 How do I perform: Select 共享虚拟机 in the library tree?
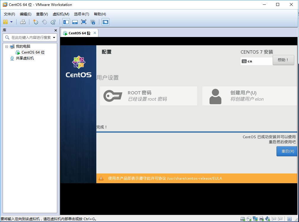tap(25, 58)
